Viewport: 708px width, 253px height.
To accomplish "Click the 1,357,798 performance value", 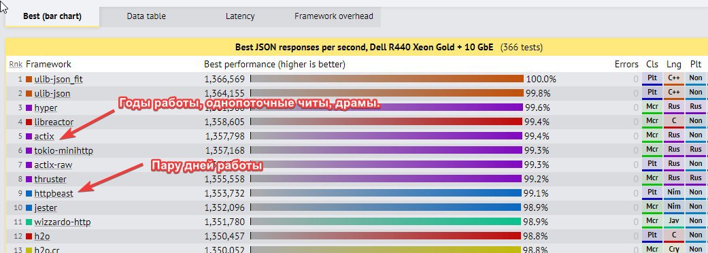I will [224, 136].
